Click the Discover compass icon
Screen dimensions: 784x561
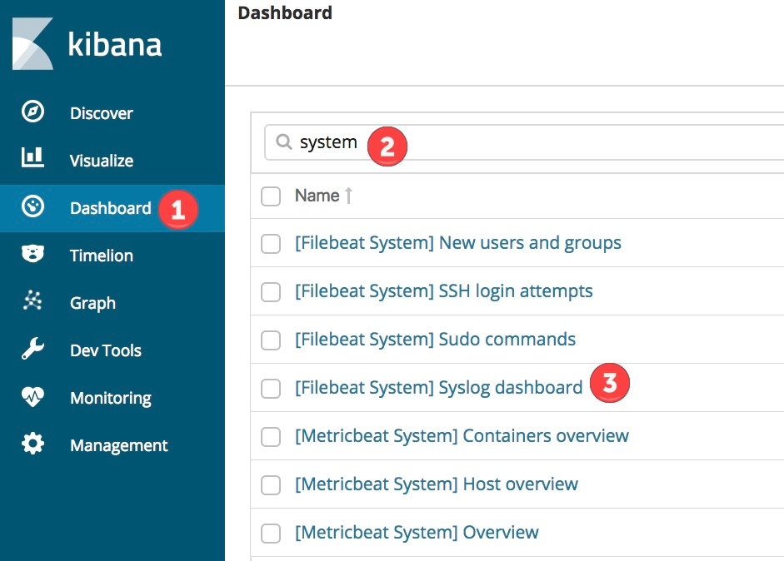pos(33,112)
